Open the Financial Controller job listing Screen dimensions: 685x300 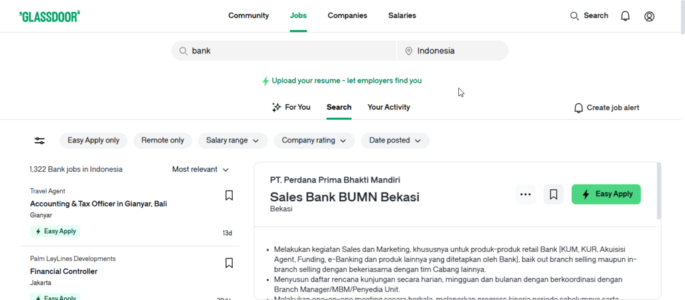(x=64, y=271)
